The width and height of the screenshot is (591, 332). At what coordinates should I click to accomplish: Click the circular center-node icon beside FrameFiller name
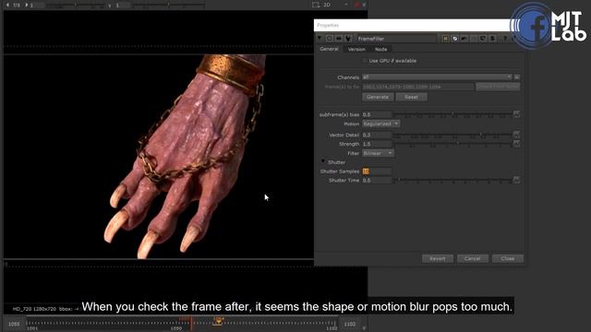click(x=329, y=39)
